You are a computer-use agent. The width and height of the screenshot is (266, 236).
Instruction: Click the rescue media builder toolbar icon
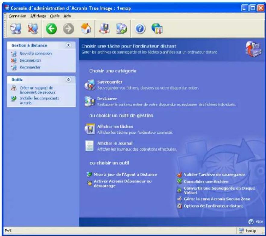click(104, 28)
